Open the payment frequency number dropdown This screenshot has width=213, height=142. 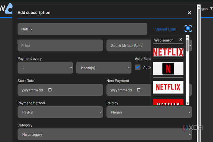(45, 68)
